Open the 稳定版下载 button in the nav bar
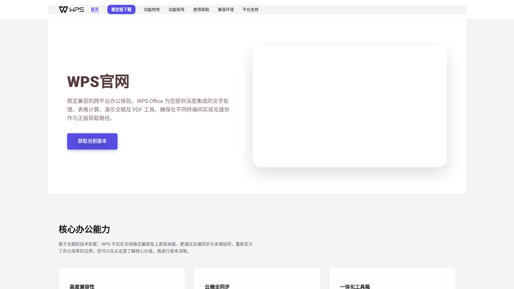Screen dimensions: 514x289 tap(121, 10)
